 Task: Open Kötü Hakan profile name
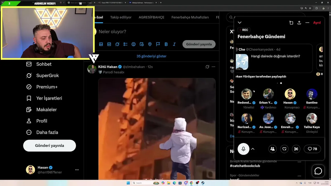(108, 67)
